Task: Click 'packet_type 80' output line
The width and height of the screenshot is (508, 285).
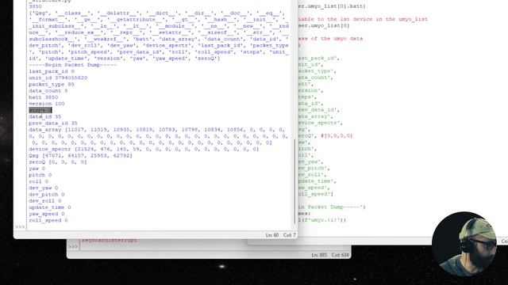Action: [x=52, y=85]
